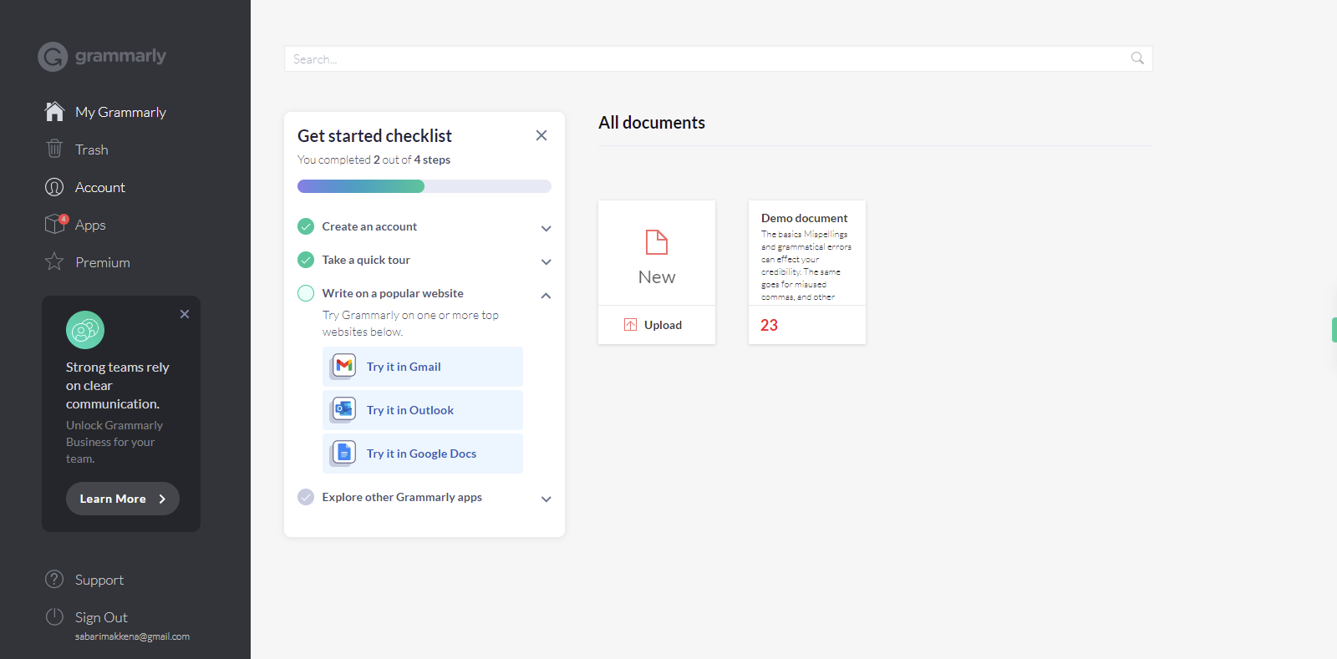This screenshot has width=1337, height=659.
Task: Dismiss the Grammarly Business promo card
Action: tap(185, 314)
